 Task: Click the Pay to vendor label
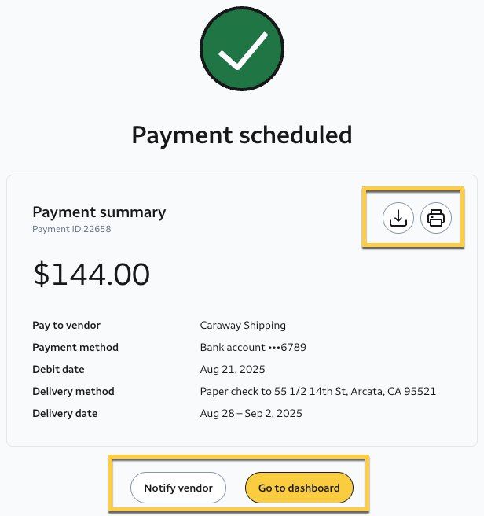(66, 325)
